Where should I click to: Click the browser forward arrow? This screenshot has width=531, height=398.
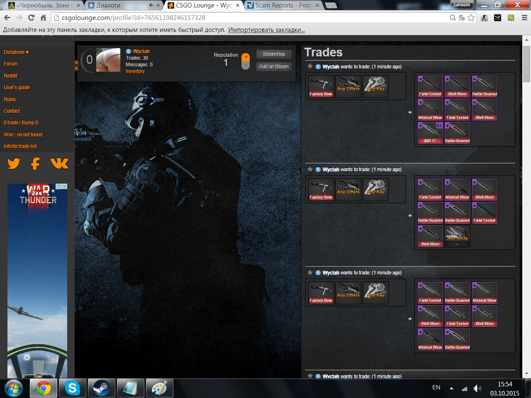[19, 18]
